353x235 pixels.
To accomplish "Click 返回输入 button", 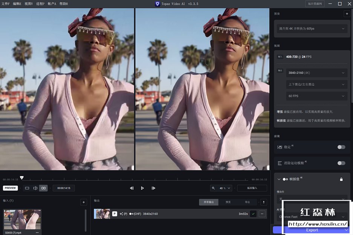I will click(252, 188).
